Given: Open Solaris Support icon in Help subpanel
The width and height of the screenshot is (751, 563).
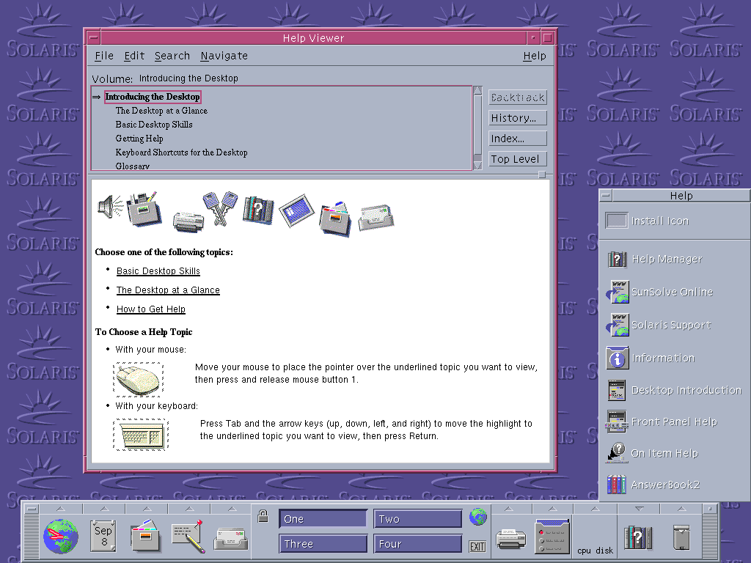Looking at the screenshot, I should tap(618, 325).
